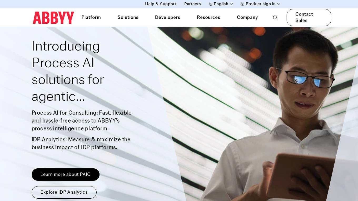This screenshot has height=201, width=358.
Task: Open the Resources menu
Action: [x=208, y=17]
